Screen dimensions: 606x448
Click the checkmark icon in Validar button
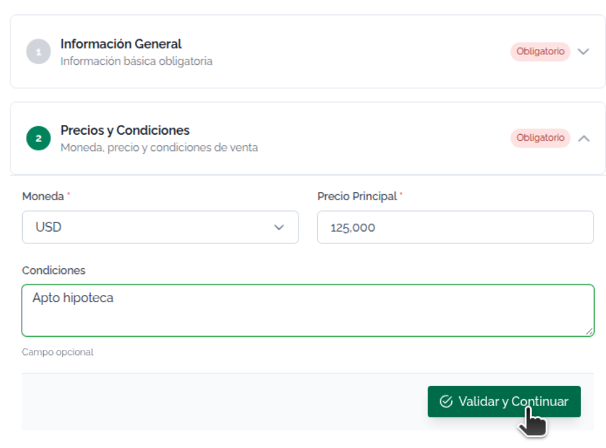pos(446,402)
